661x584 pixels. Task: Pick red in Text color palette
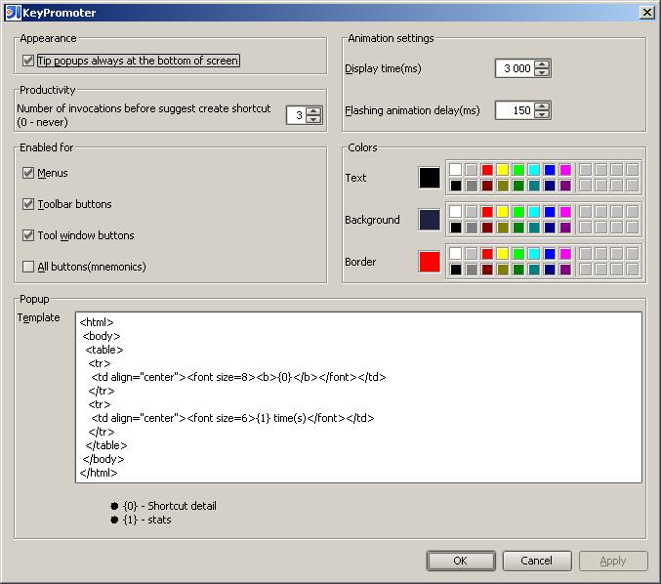487,170
